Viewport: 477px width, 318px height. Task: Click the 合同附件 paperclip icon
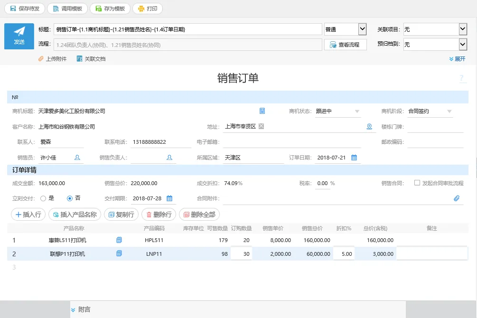coord(457,198)
